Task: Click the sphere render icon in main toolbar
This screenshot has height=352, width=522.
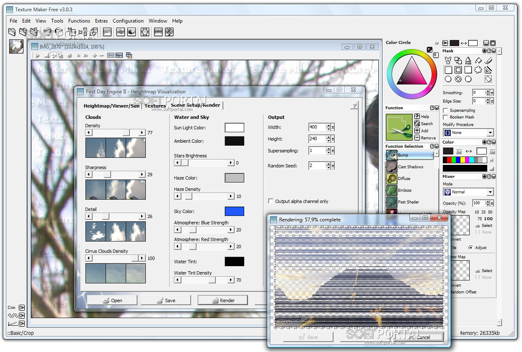Action: click(131, 32)
